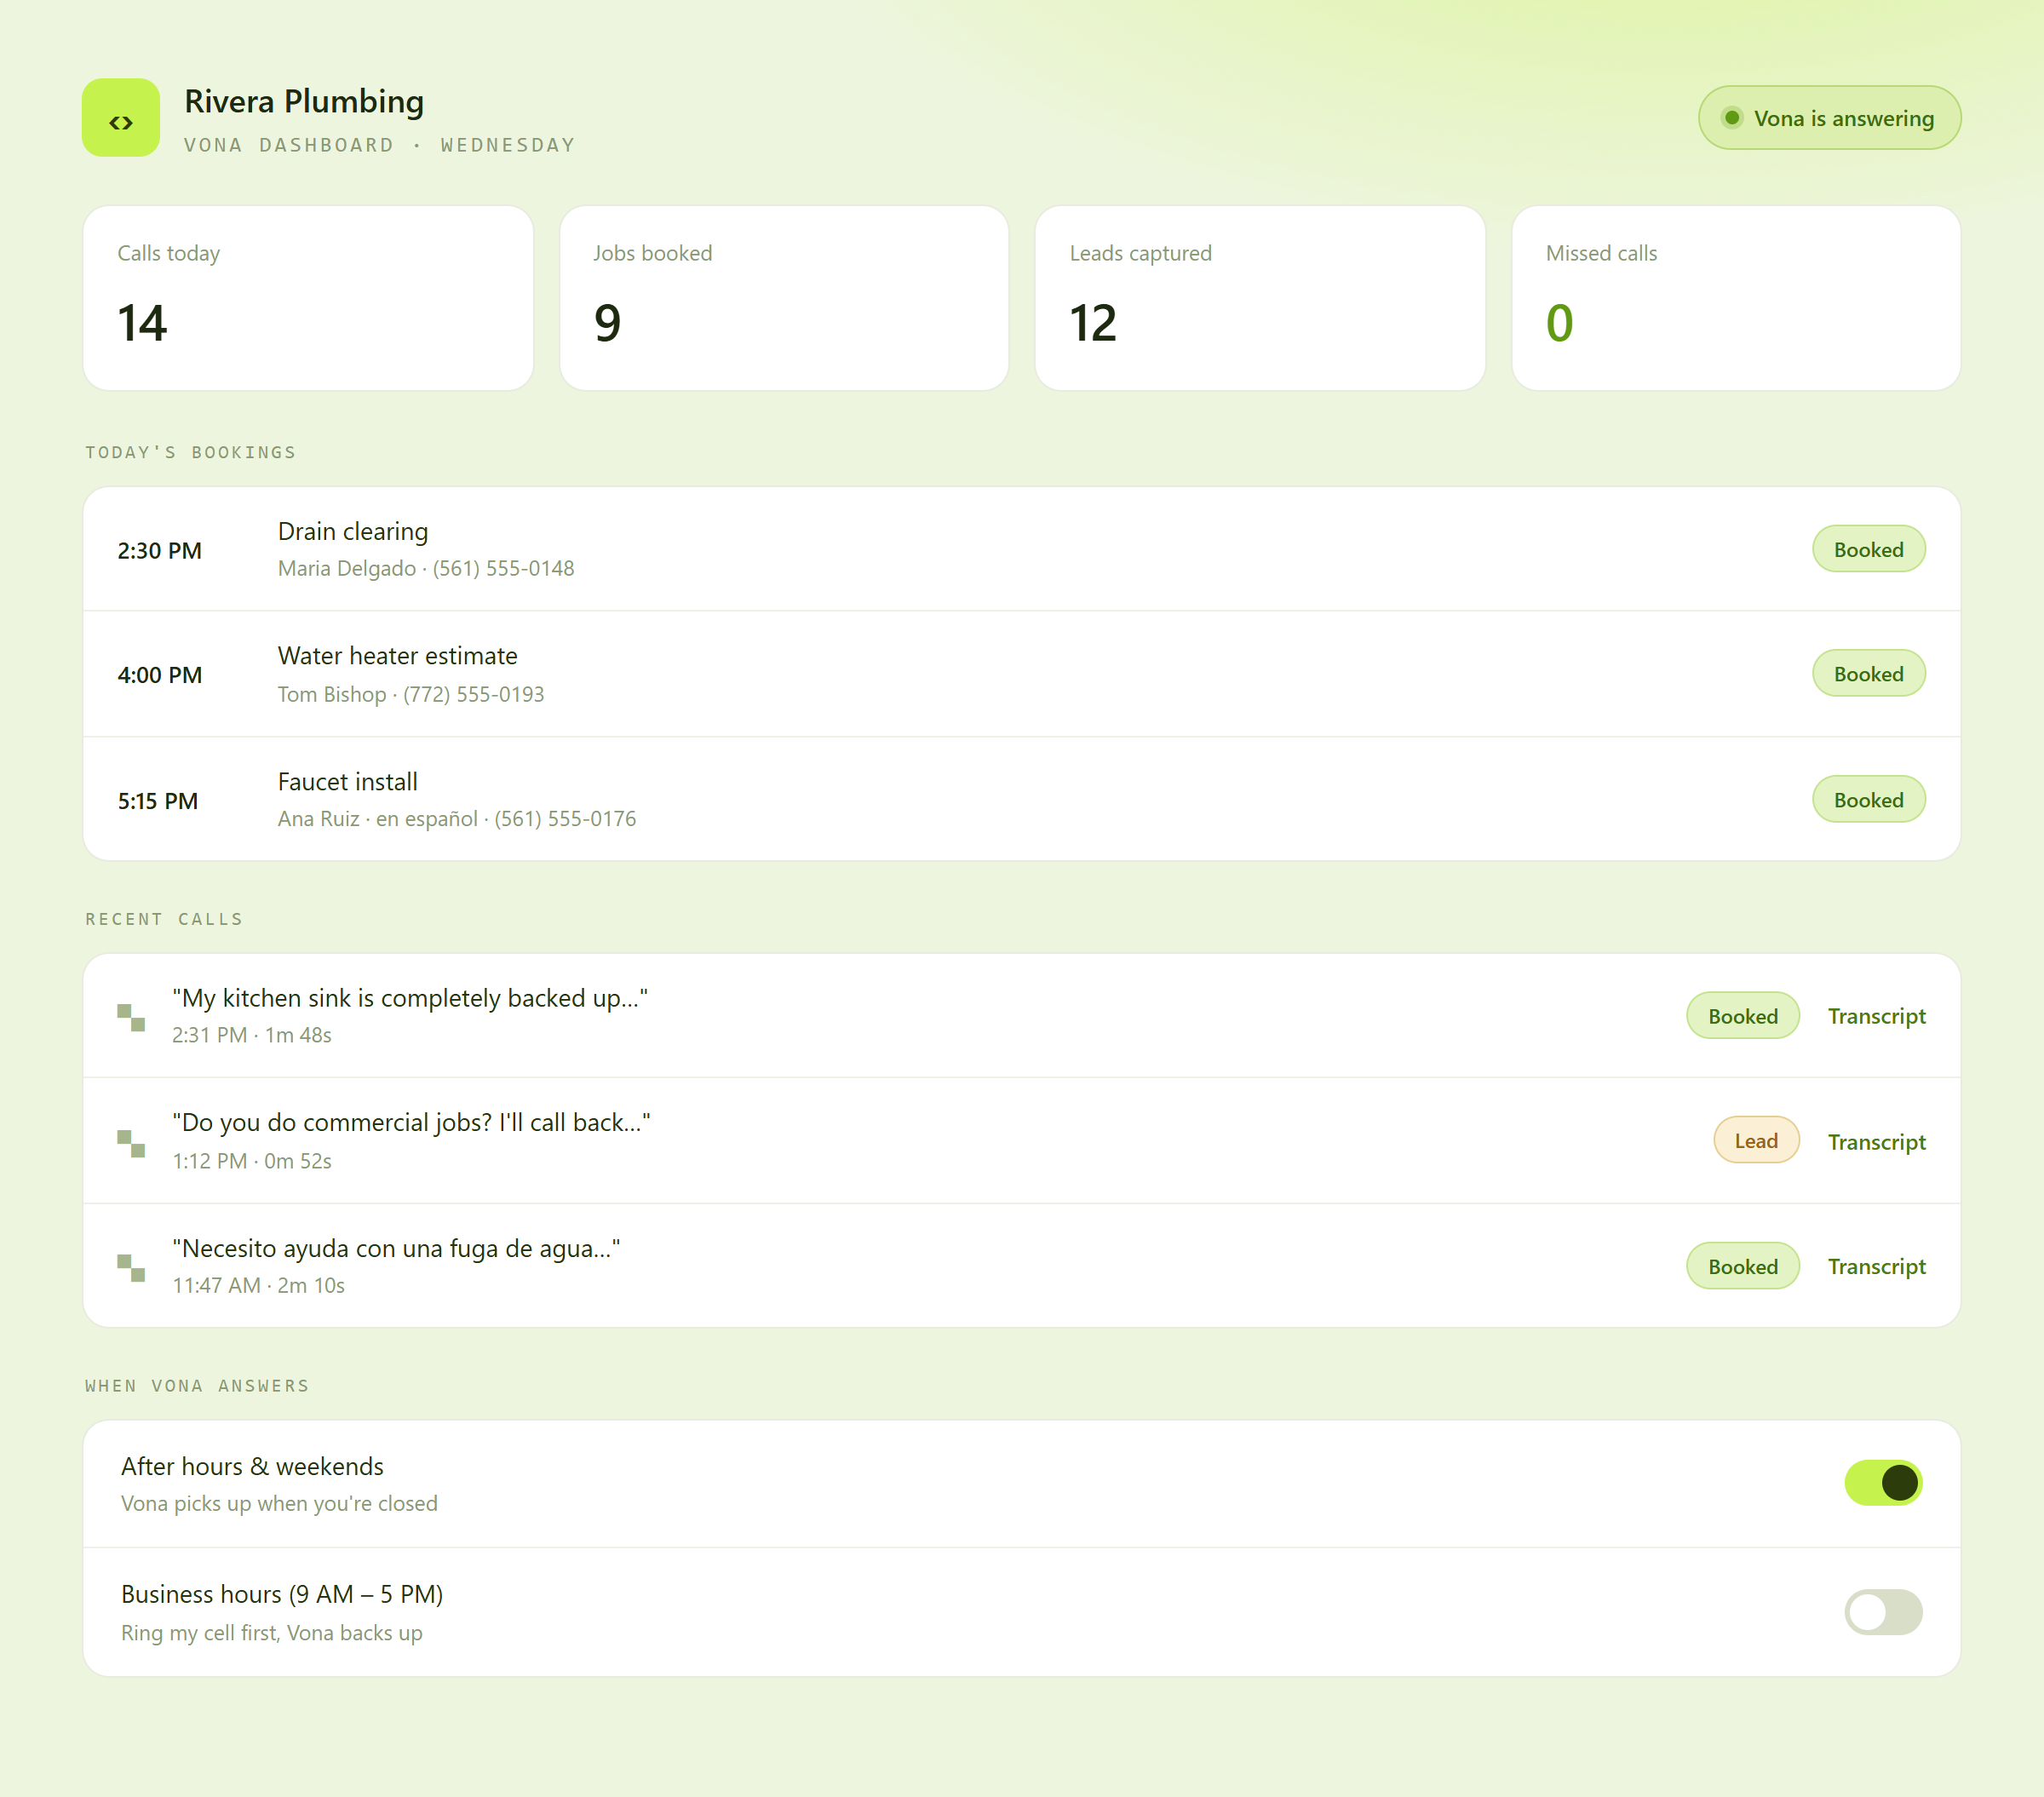Click the "Do you do commercial jobs" quote
The image size is (2044, 1797).
click(x=411, y=1123)
